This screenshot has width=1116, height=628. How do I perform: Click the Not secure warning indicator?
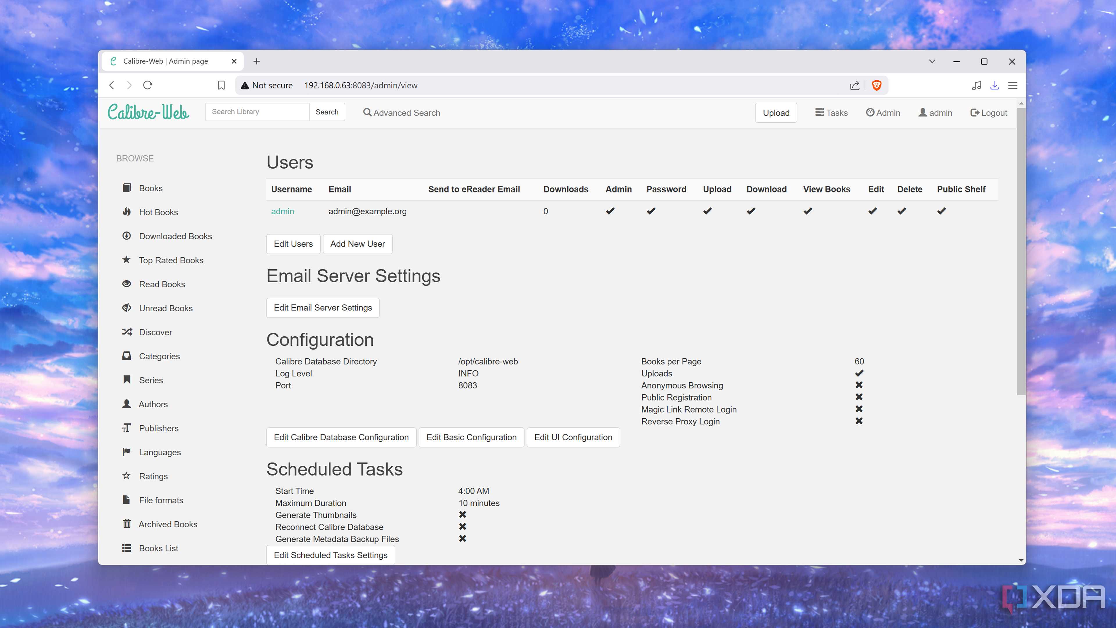coord(267,85)
